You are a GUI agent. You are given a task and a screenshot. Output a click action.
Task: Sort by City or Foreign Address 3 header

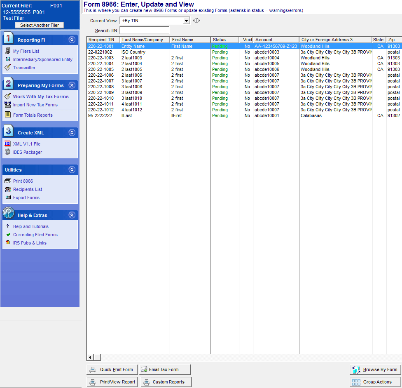click(336, 40)
